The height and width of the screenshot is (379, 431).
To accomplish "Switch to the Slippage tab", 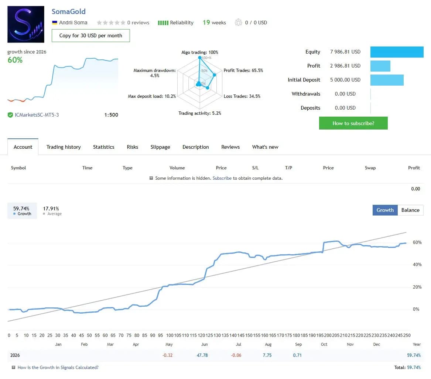I will [160, 147].
